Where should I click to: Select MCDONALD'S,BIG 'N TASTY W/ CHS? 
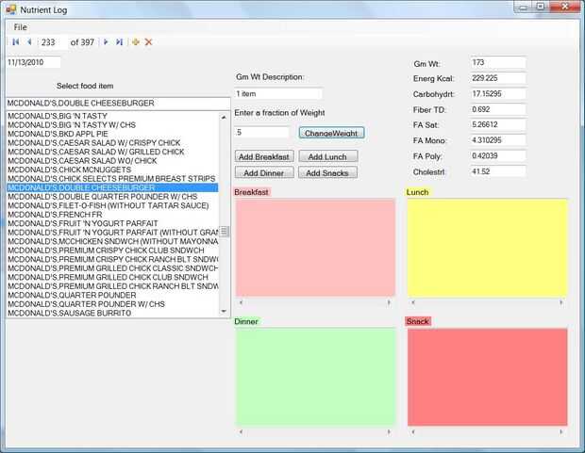pyautogui.click(x=112, y=125)
